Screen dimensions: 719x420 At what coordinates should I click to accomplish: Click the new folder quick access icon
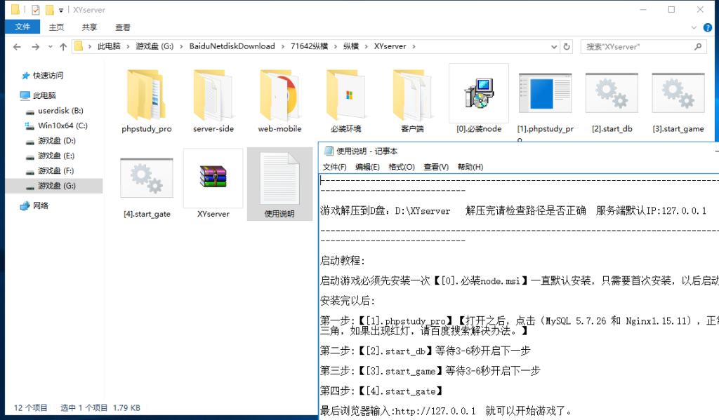(x=50, y=10)
